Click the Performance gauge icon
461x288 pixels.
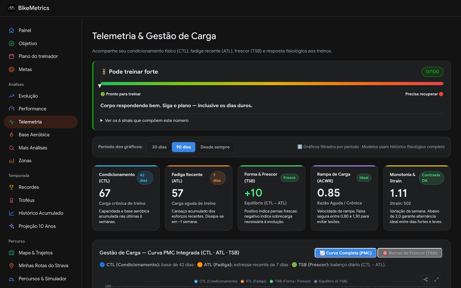tap(12, 109)
